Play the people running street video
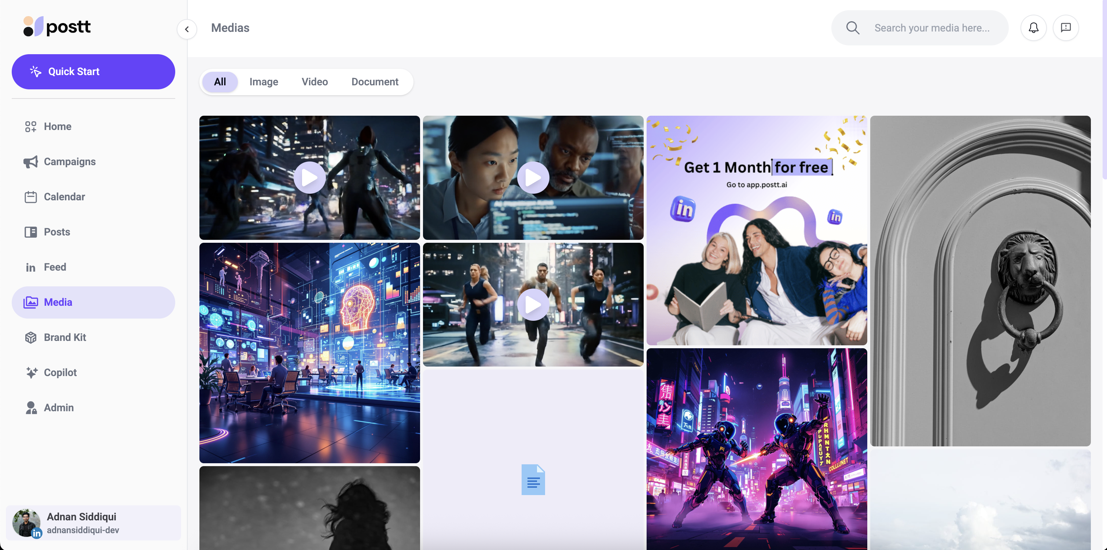Image resolution: width=1107 pixels, height=550 pixels. 533,305
